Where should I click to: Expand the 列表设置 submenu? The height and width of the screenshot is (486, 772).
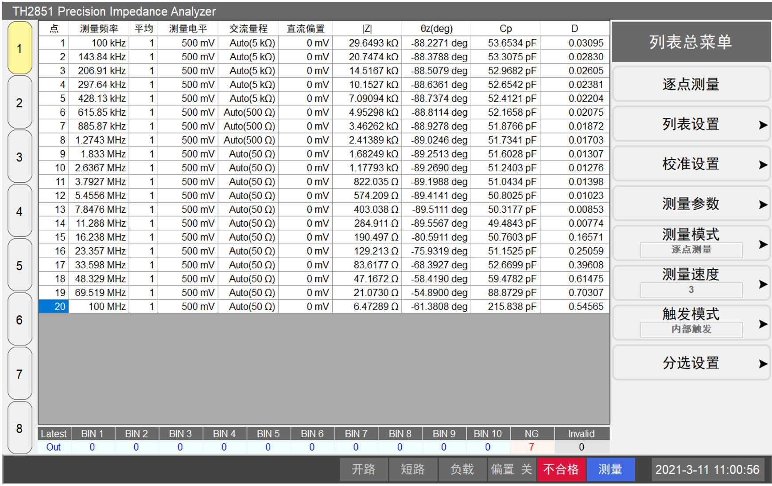[691, 124]
